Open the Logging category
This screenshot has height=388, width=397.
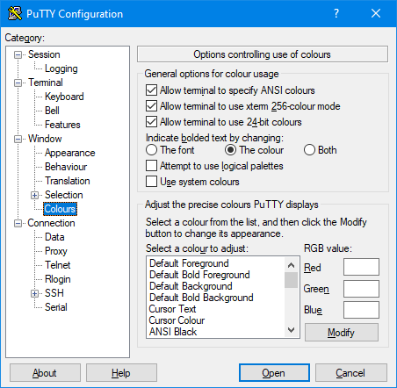61,68
